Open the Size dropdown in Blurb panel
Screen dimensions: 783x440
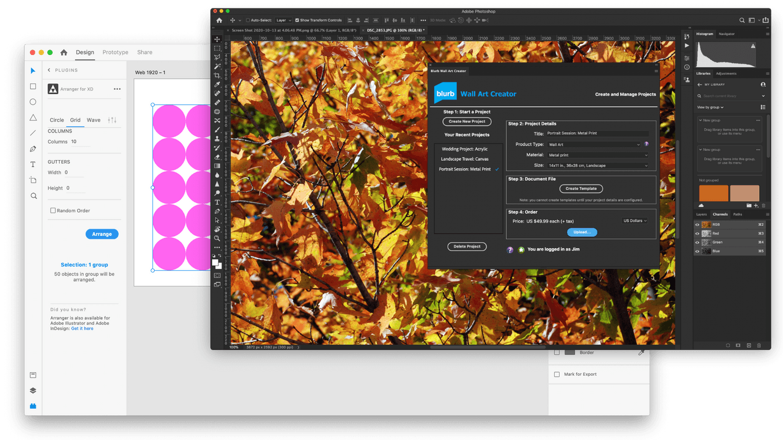(x=598, y=166)
